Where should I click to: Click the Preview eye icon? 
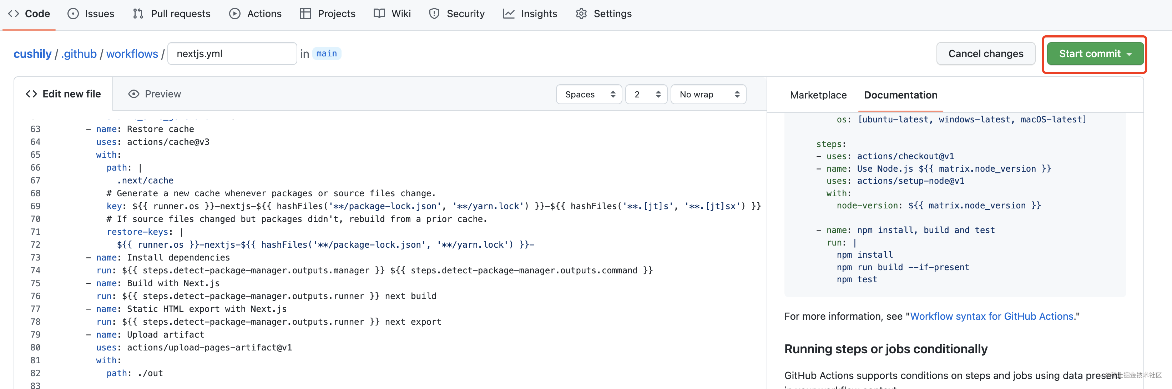coord(134,94)
